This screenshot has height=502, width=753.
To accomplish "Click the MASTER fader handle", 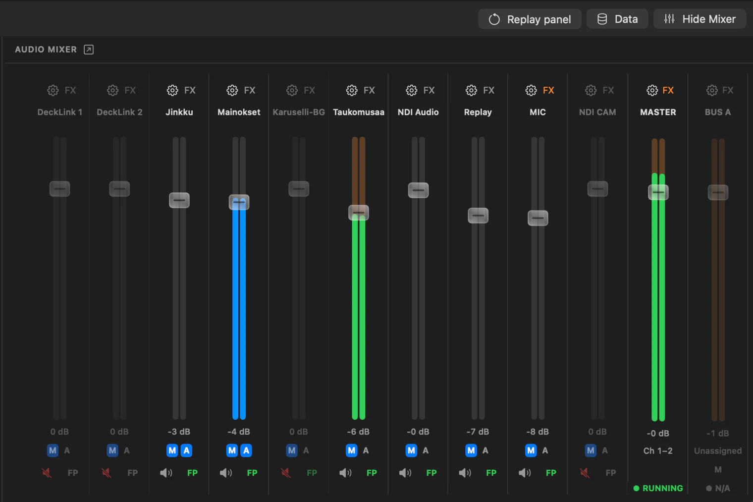I will click(658, 192).
